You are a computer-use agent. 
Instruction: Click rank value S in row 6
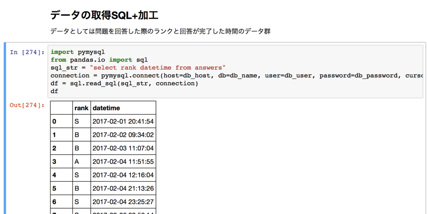click(x=81, y=202)
